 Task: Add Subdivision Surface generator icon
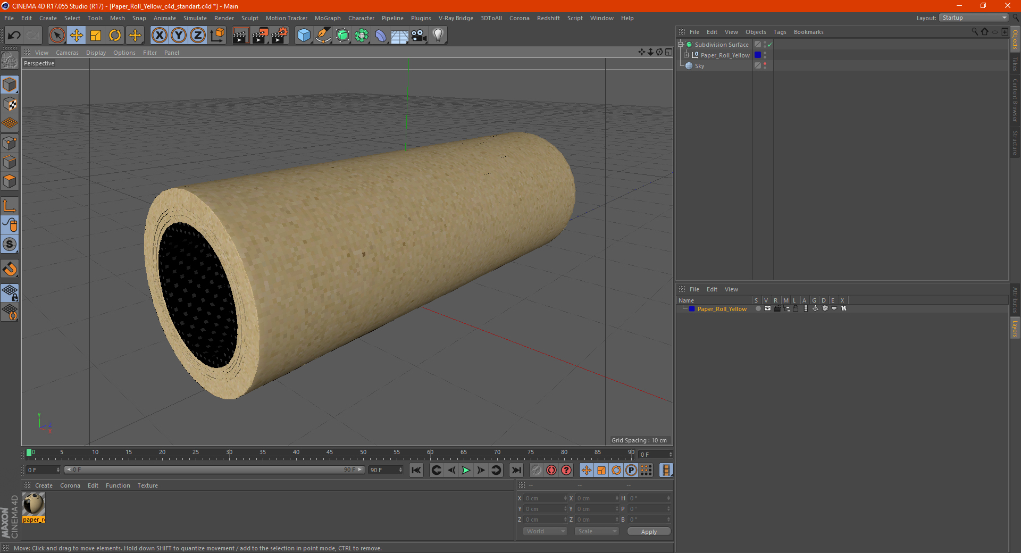pyautogui.click(x=342, y=36)
